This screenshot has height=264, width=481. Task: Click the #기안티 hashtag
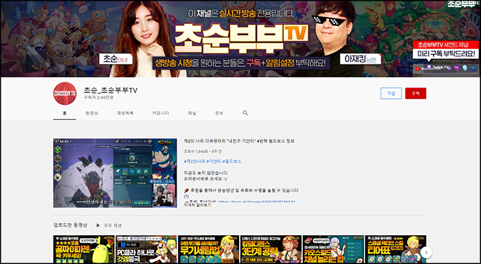(x=214, y=161)
